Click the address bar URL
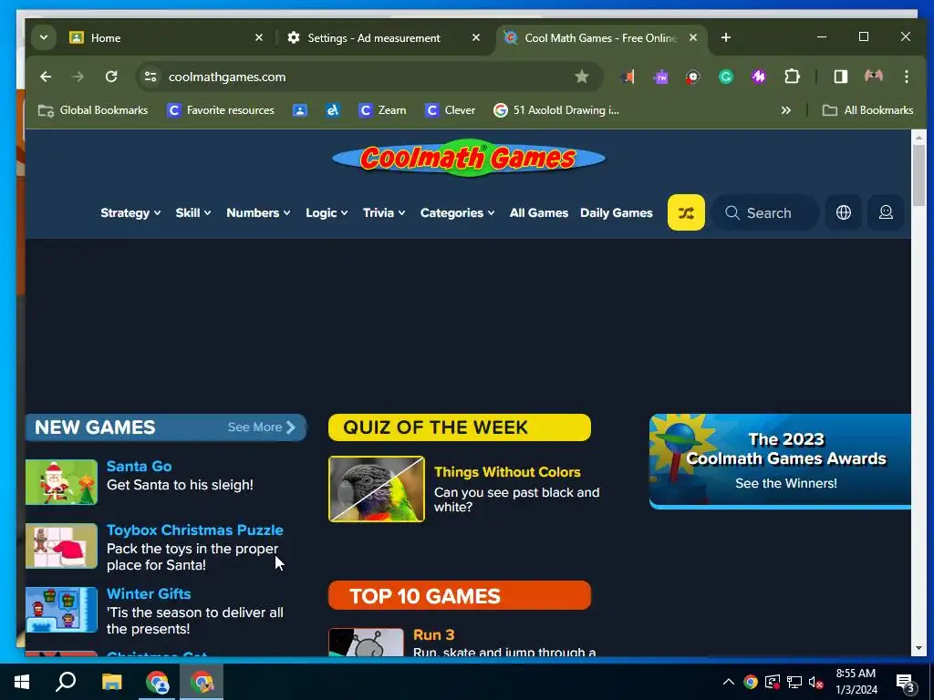The height and width of the screenshot is (700, 934). point(227,77)
